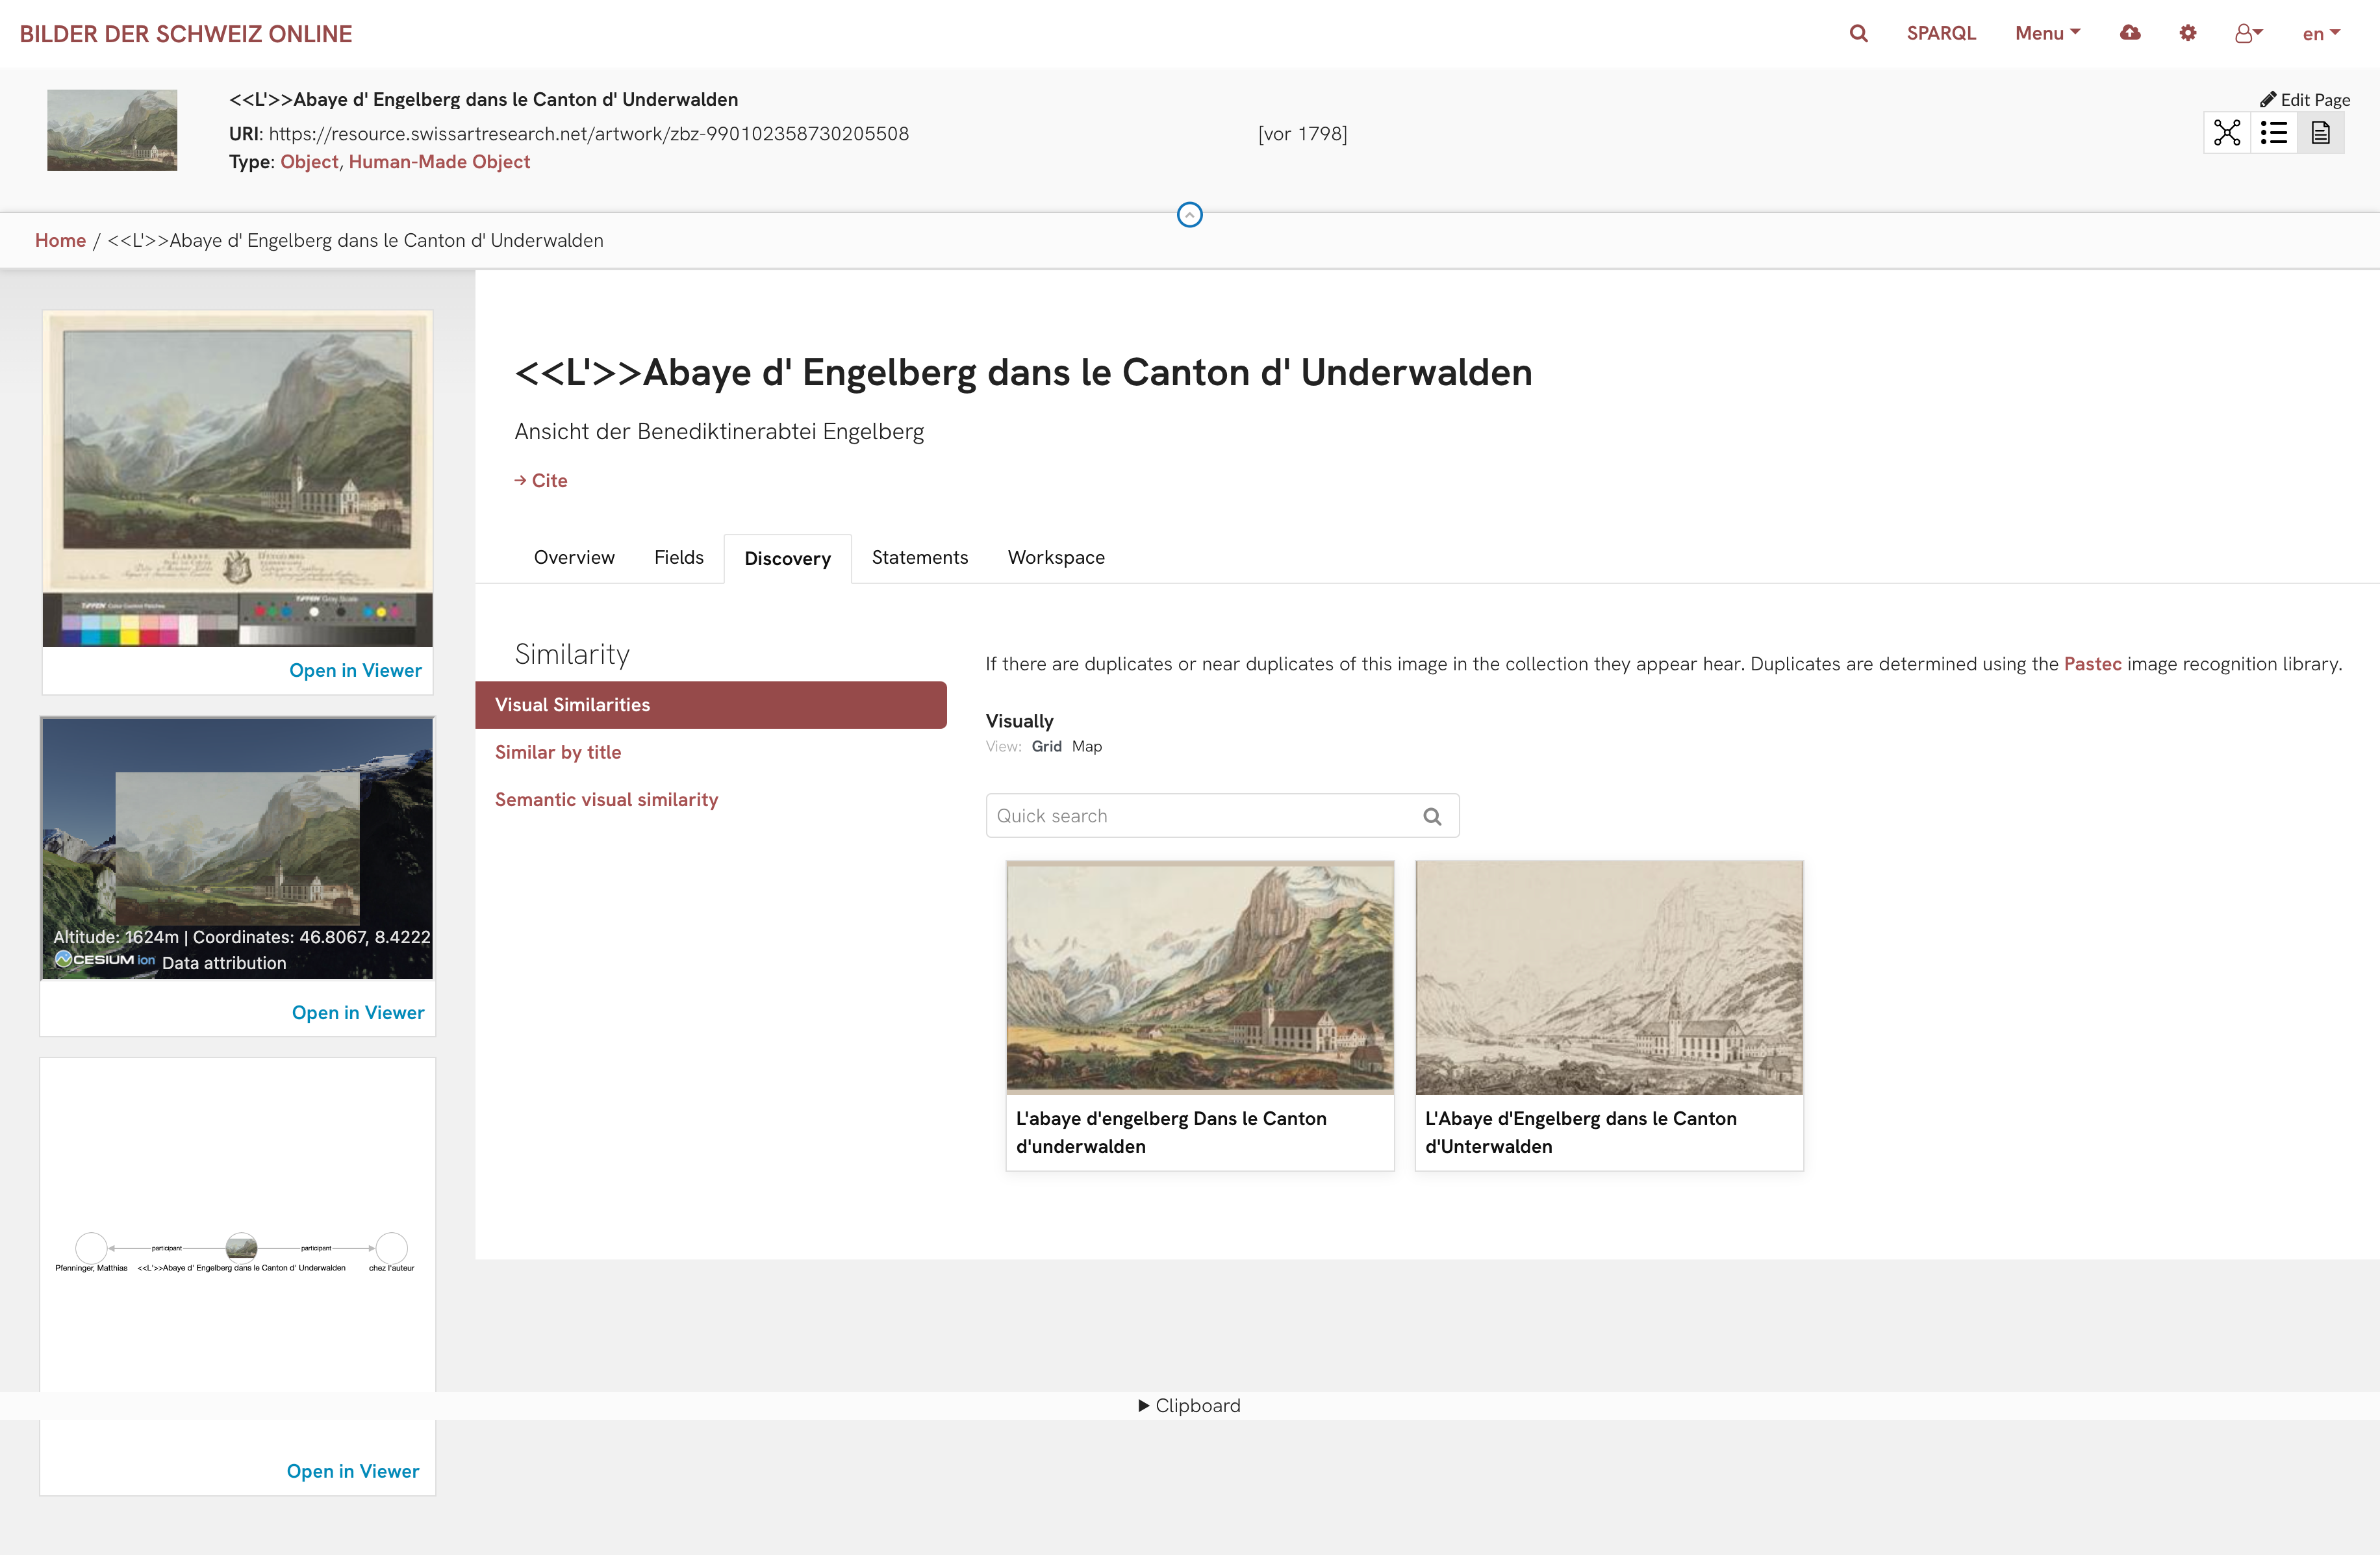Expand the Clipboard panel
Screen dimensions: 2380x1555
[x=1189, y=1406]
